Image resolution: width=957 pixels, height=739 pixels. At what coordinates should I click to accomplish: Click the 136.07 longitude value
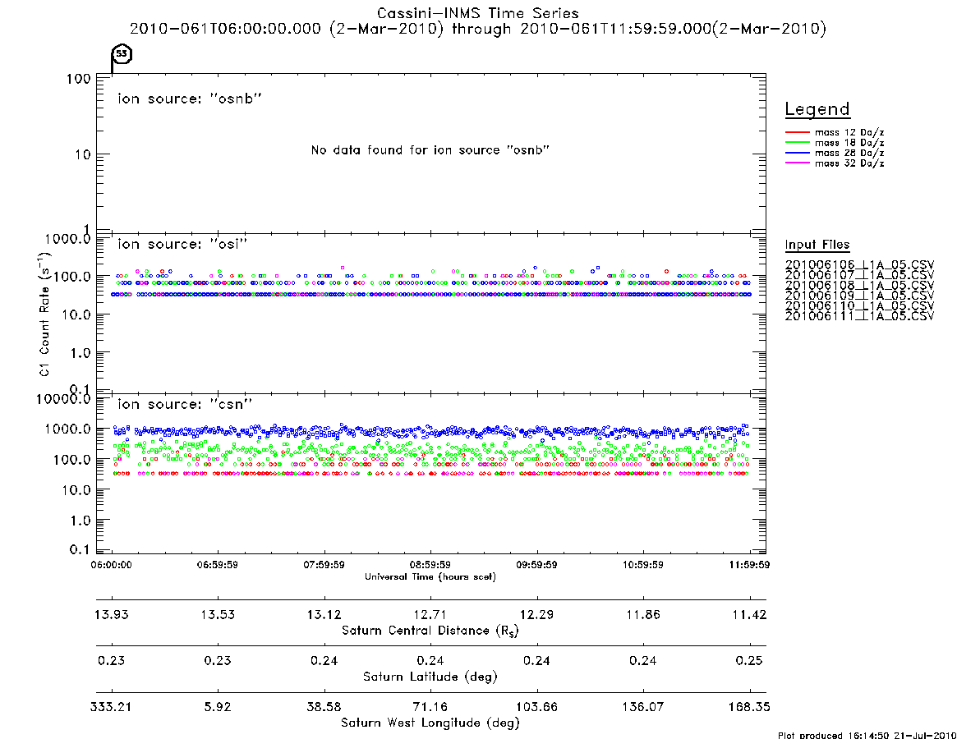click(642, 707)
